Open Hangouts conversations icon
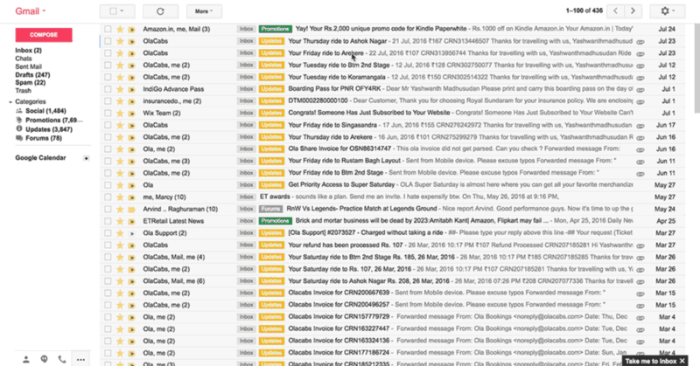Screen dimensions: 700x366 pos(45,359)
